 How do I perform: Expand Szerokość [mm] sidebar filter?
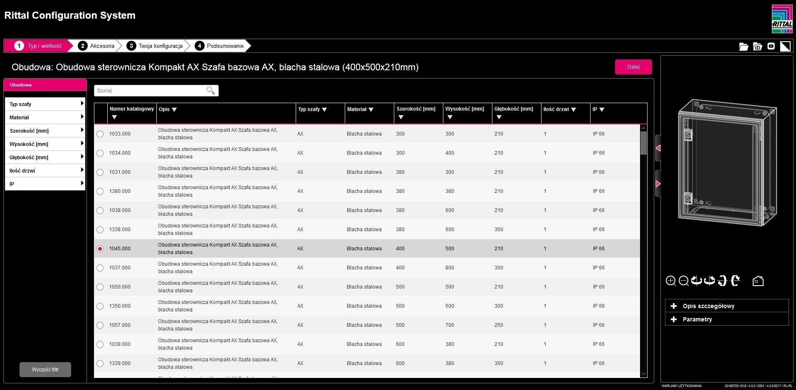click(45, 131)
